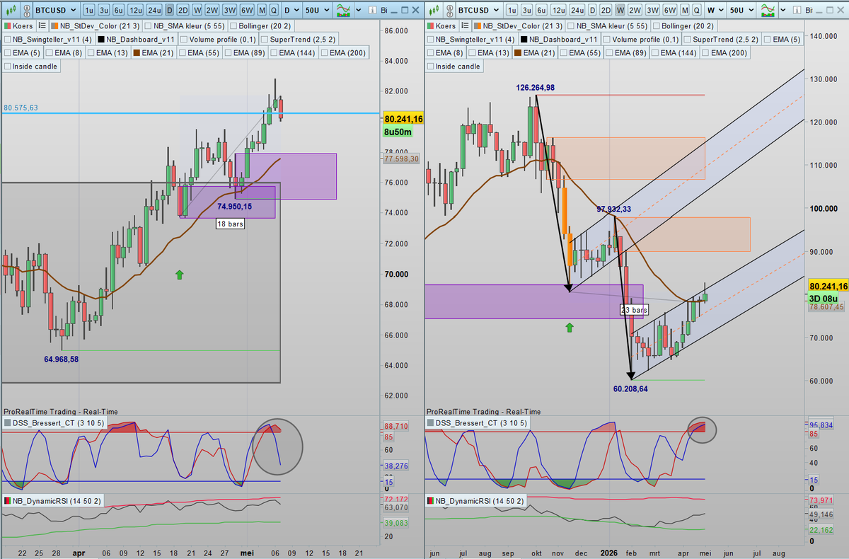The image size is (849, 559).
Task: Click black NB_Dashboard_v11 swatch in daily chart
Action: click(x=101, y=40)
